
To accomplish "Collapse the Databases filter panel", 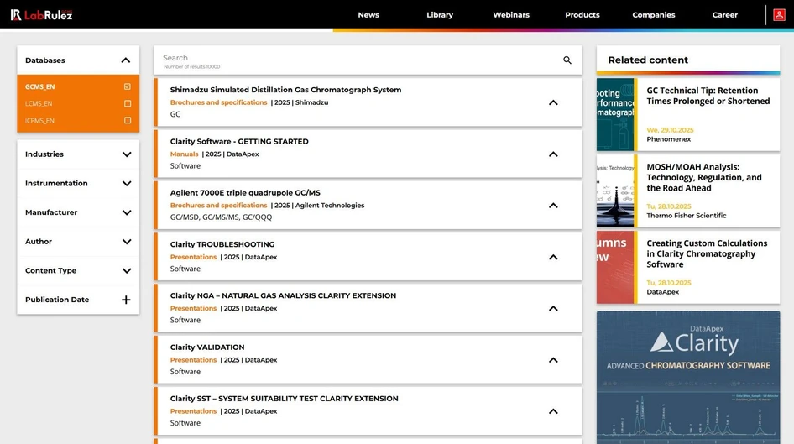I will click(126, 60).
